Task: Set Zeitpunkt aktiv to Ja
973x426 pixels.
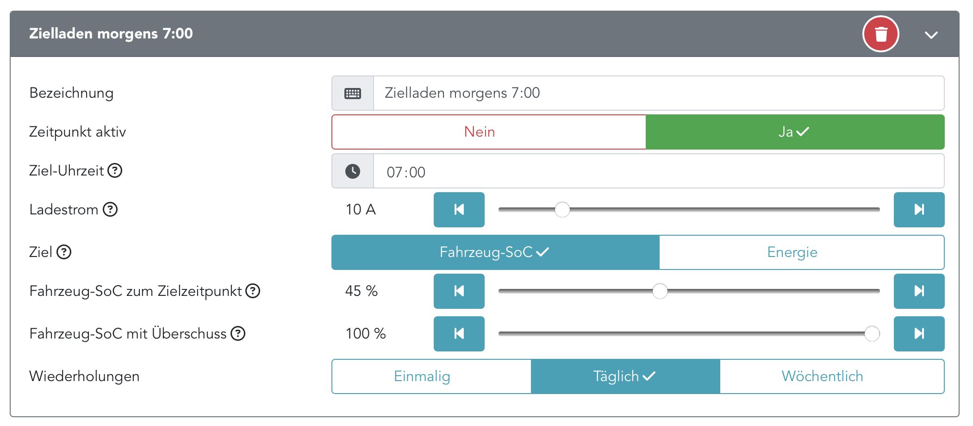Action: (x=795, y=132)
